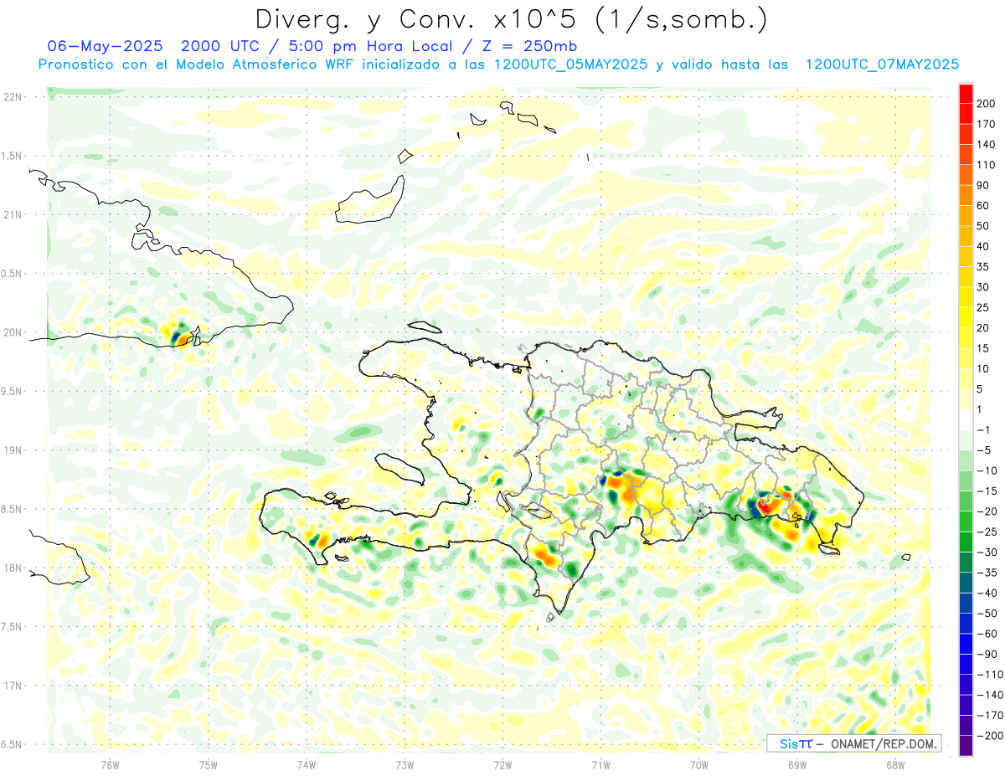The height and width of the screenshot is (776, 1005).
Task: Click the colorbar value 50
Action: tap(983, 226)
